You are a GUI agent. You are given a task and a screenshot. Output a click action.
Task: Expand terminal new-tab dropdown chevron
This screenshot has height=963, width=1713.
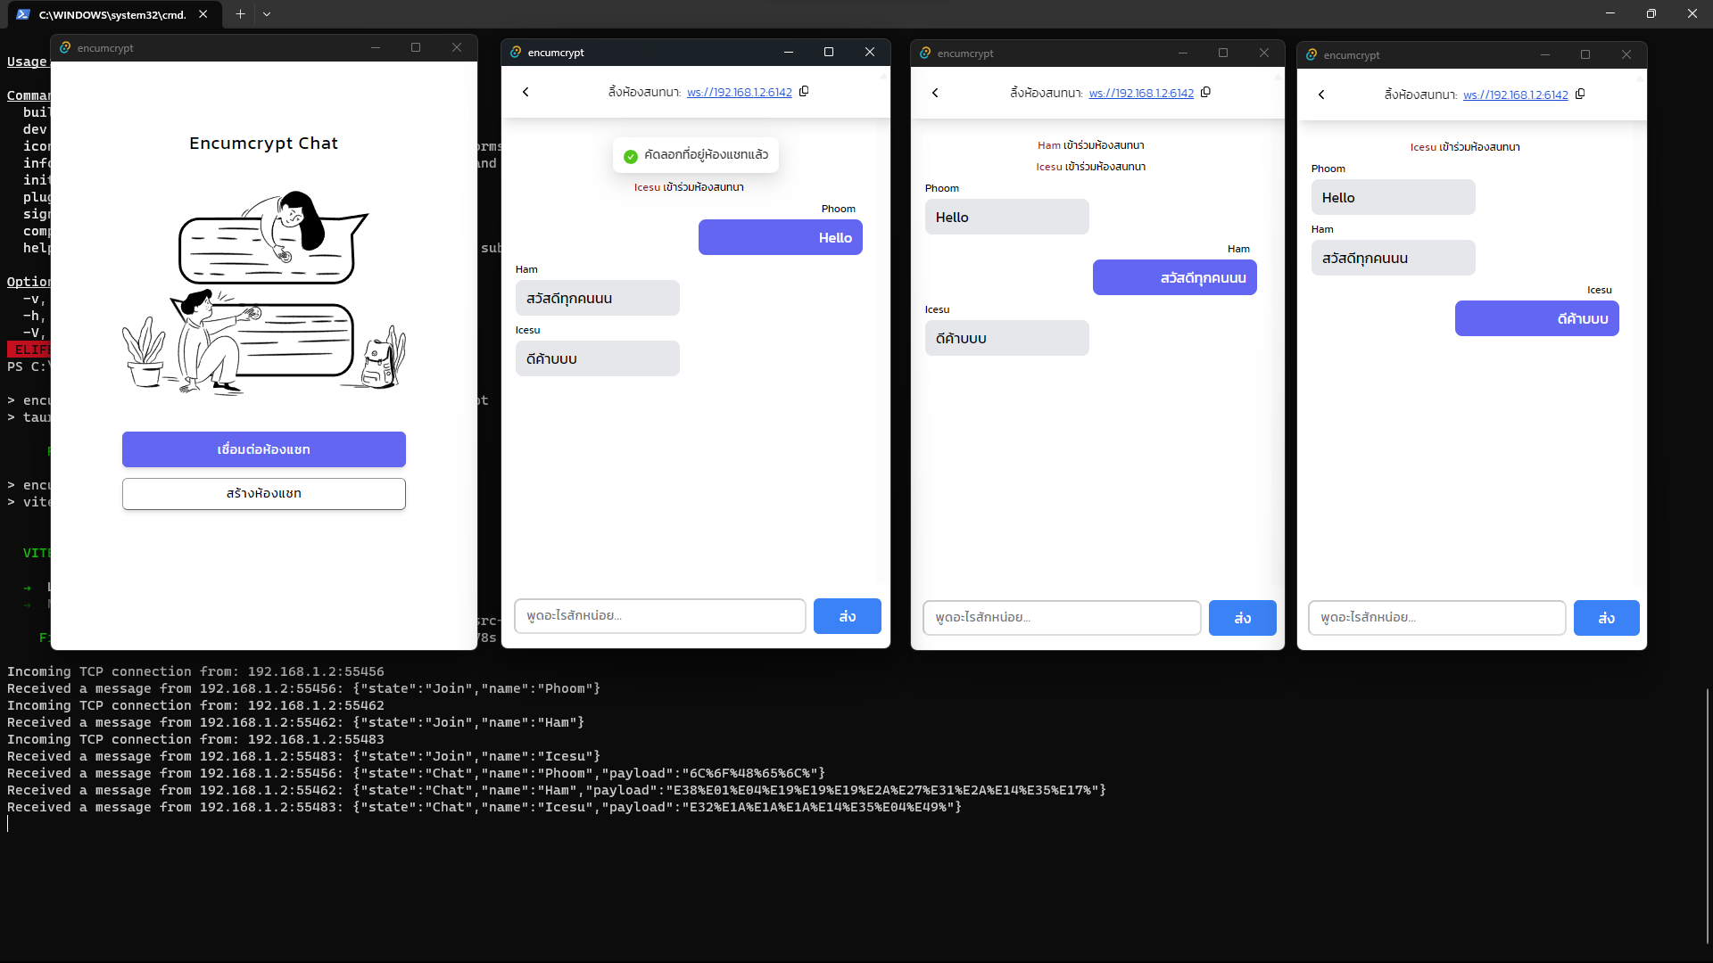pos(267,14)
